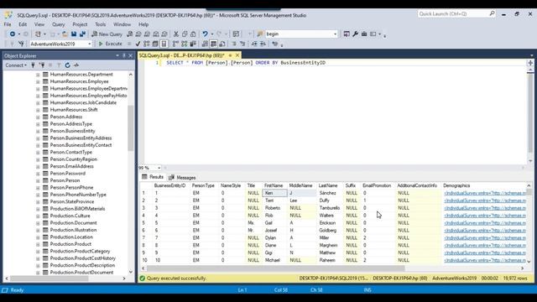Open the Query menu

pyautogui.click(x=58, y=24)
